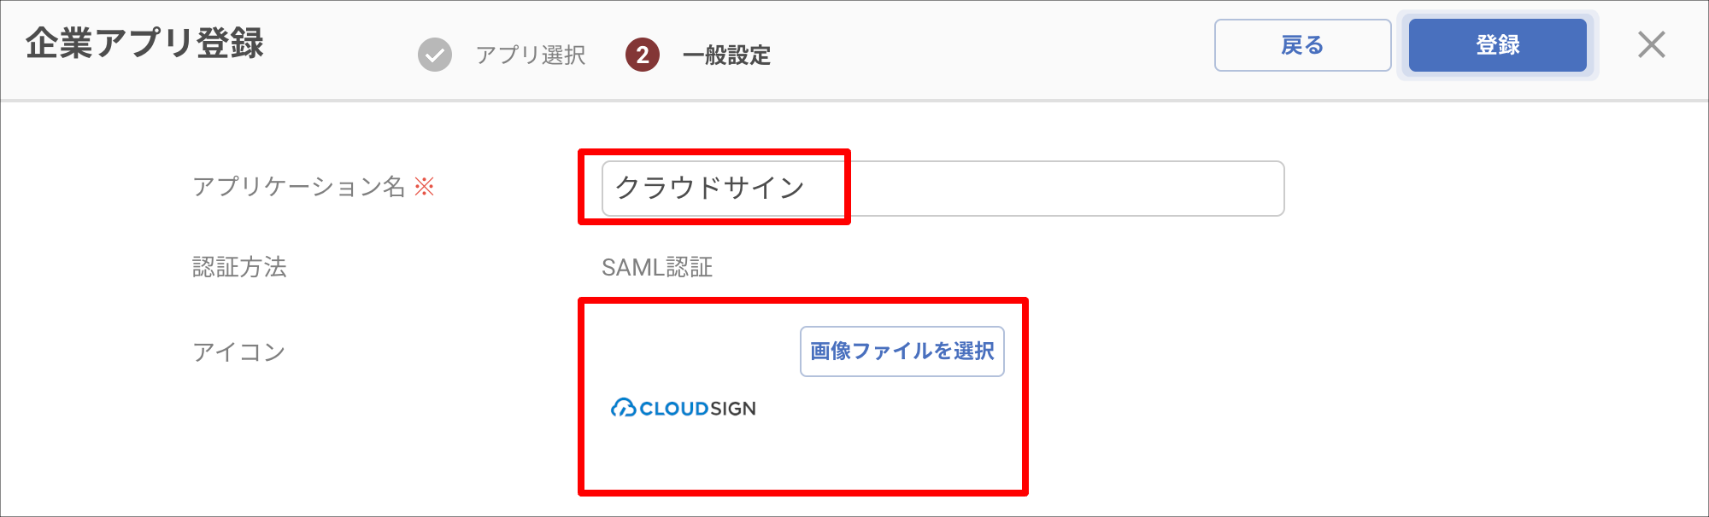Go back with the 戻る button
1709x517 pixels.
pyautogui.click(x=1302, y=45)
